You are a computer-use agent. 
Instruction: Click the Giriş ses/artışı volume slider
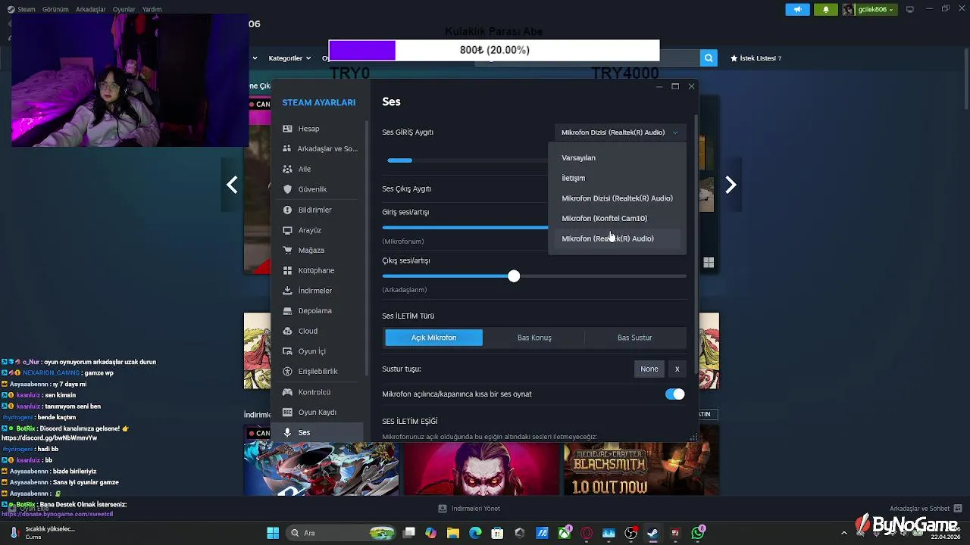point(465,227)
